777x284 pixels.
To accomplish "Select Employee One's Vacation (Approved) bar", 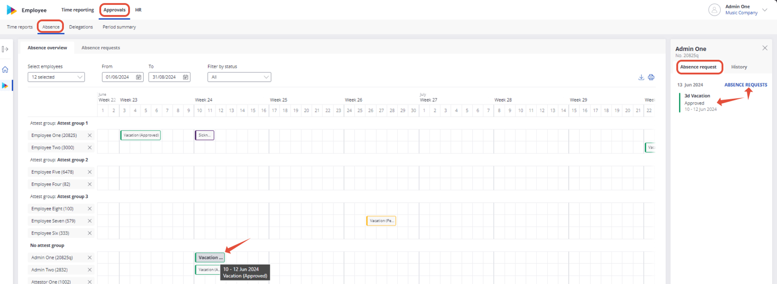I will 141,135.
